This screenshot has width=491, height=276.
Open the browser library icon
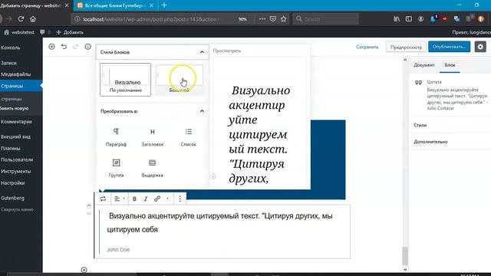(x=397, y=19)
